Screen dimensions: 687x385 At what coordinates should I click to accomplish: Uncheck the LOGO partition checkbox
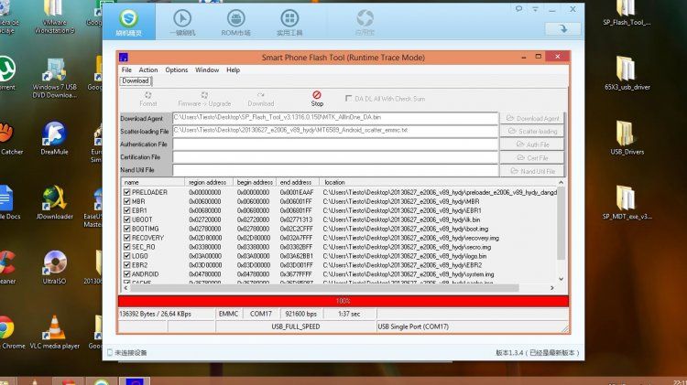[x=126, y=256]
